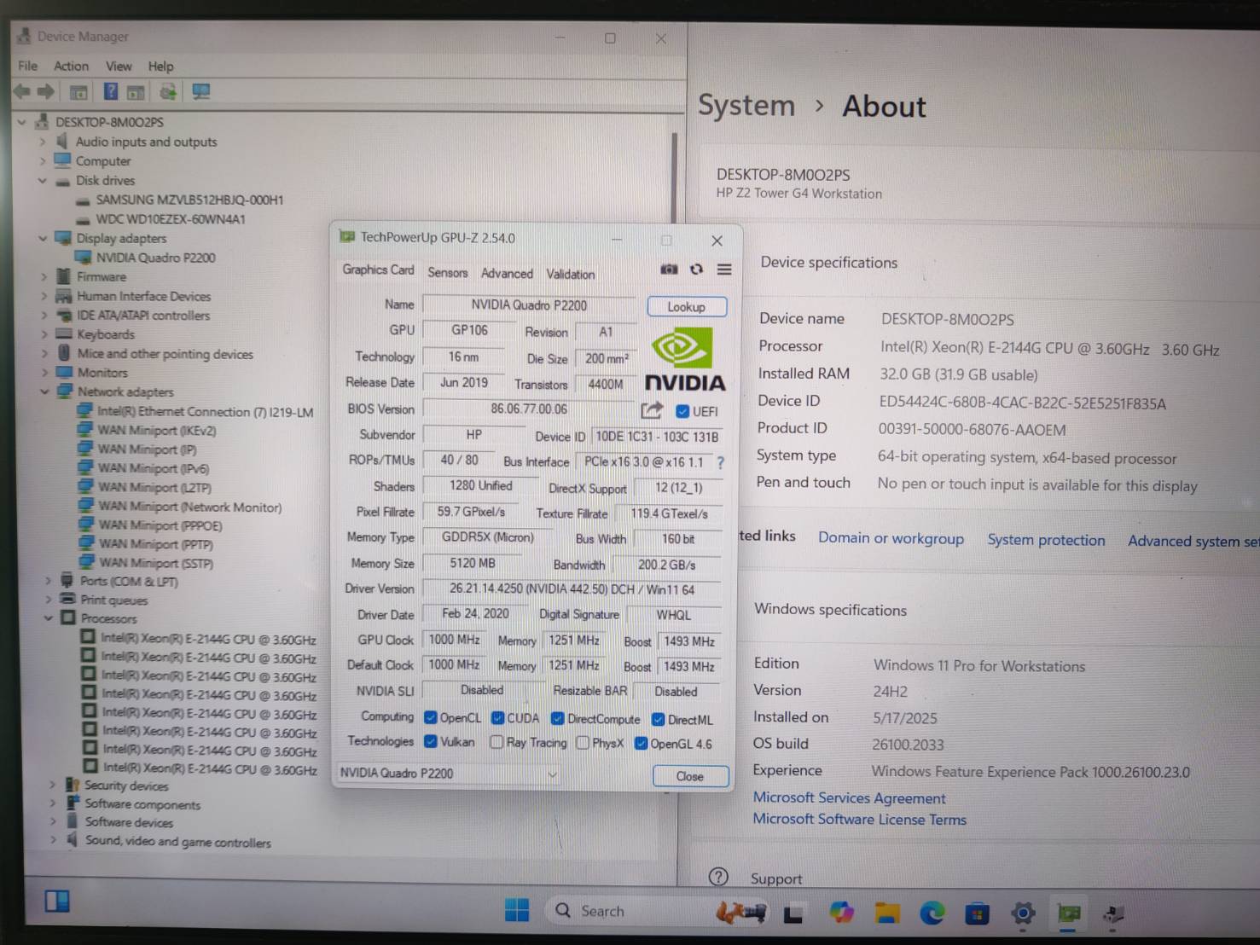The height and width of the screenshot is (945, 1260).
Task: Select Intel(R) Ethernet Connection (7) I219-LM
Action: pyautogui.click(x=205, y=412)
